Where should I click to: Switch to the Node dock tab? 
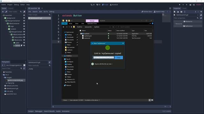pos(184,9)
